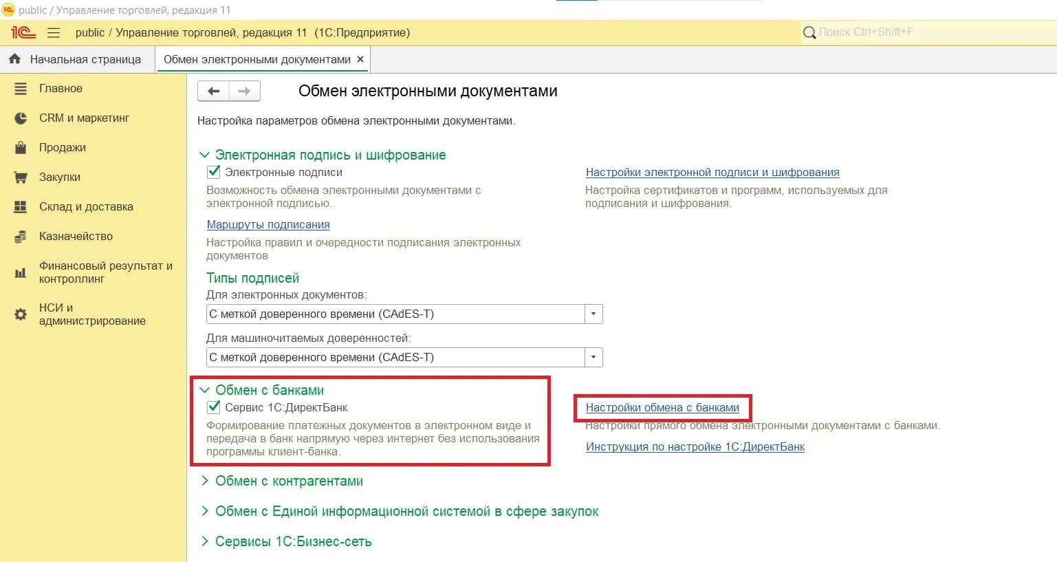The width and height of the screenshot is (1057, 562).
Task: Expand the Сервисы 1С:Бизнес-сеть section
Action: click(292, 542)
